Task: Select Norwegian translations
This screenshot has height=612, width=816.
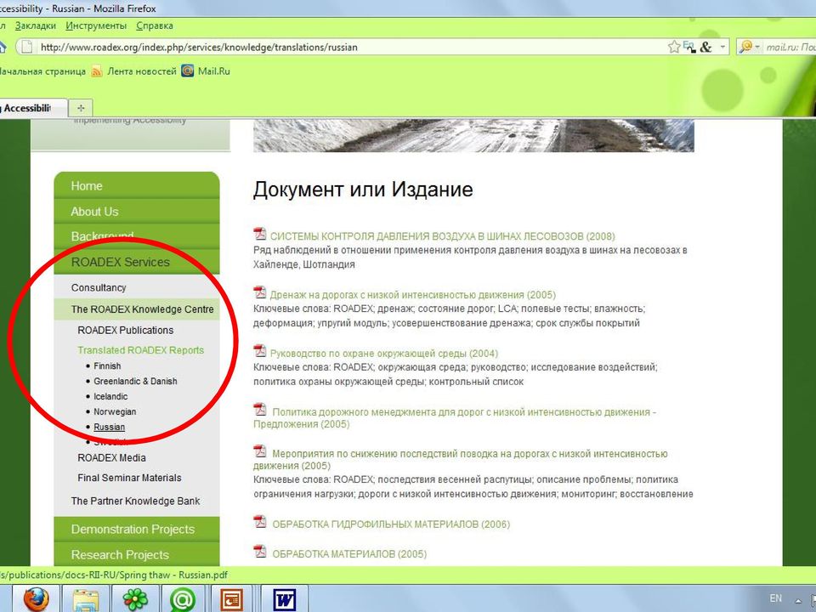Action: pos(115,411)
